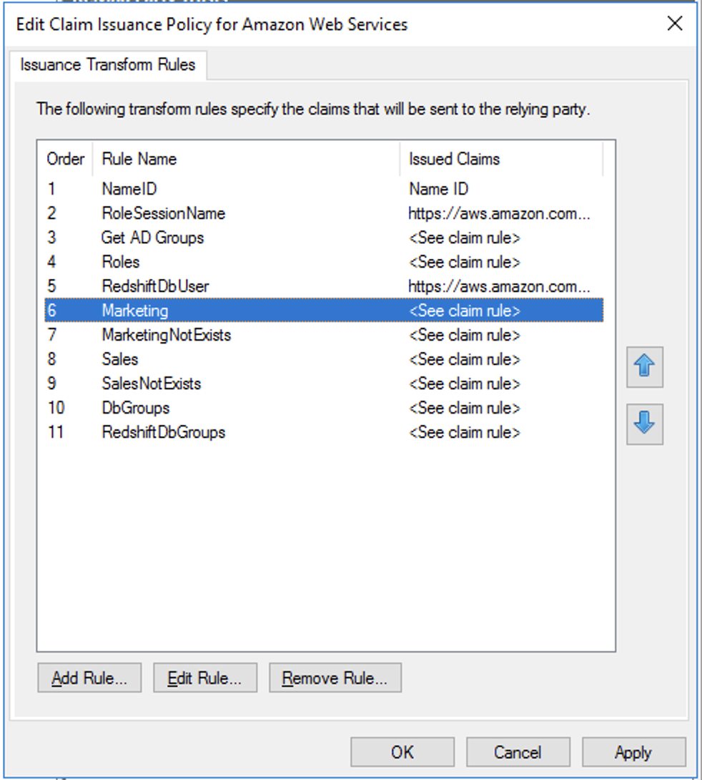
Task: Click the Remove Rule... button
Action: (335, 678)
